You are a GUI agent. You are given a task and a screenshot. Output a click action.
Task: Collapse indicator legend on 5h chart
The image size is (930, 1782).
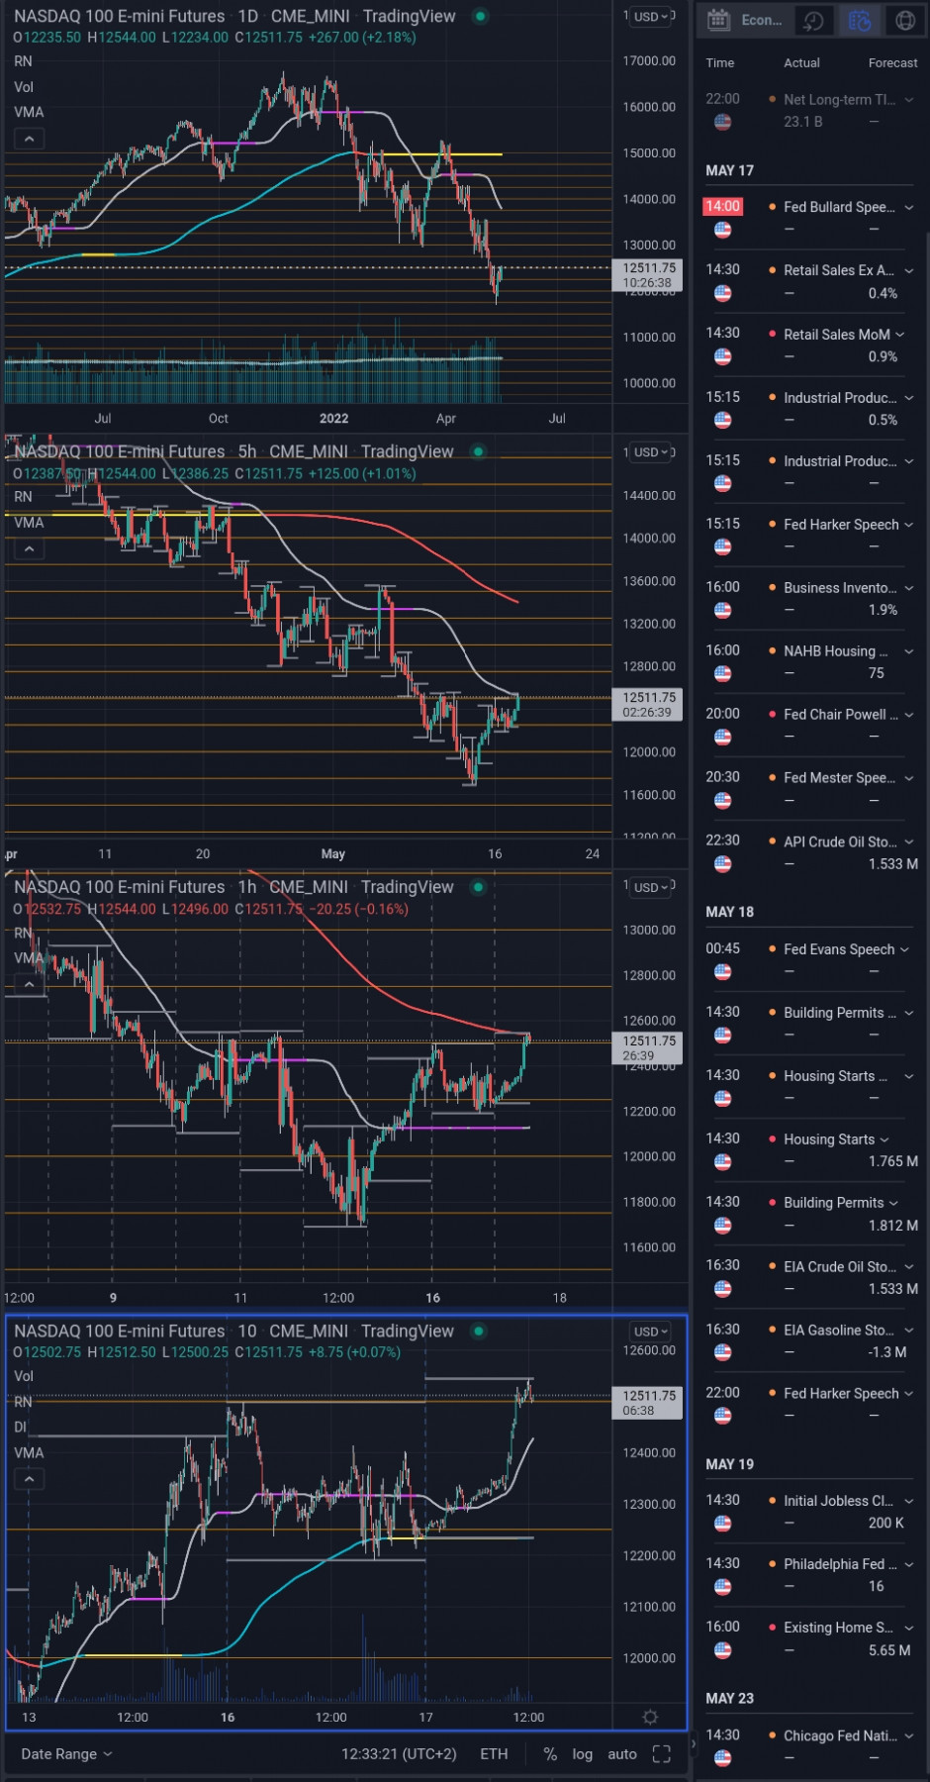(x=29, y=548)
